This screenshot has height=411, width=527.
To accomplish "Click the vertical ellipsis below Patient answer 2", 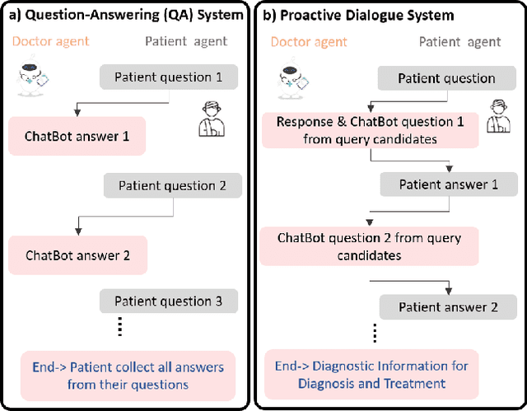I will pos(375,334).
